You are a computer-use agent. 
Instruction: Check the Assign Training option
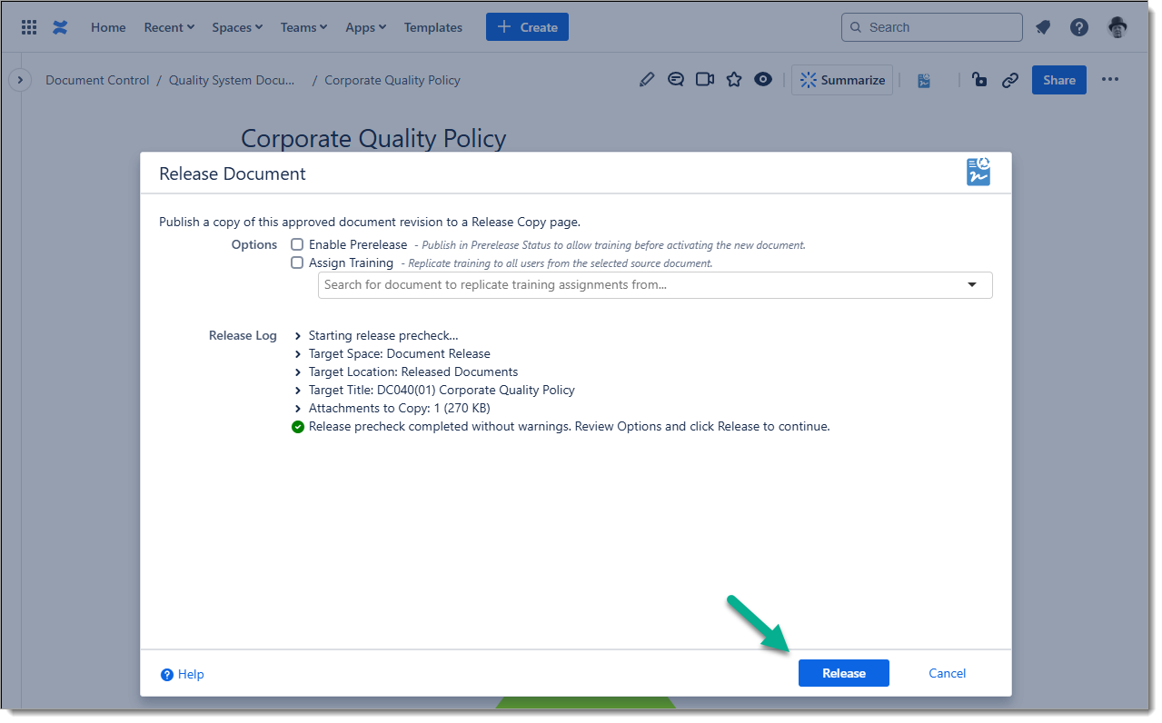(297, 262)
